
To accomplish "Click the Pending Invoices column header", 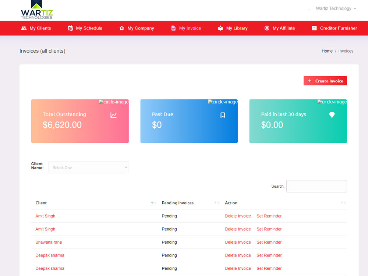I will (178, 203).
